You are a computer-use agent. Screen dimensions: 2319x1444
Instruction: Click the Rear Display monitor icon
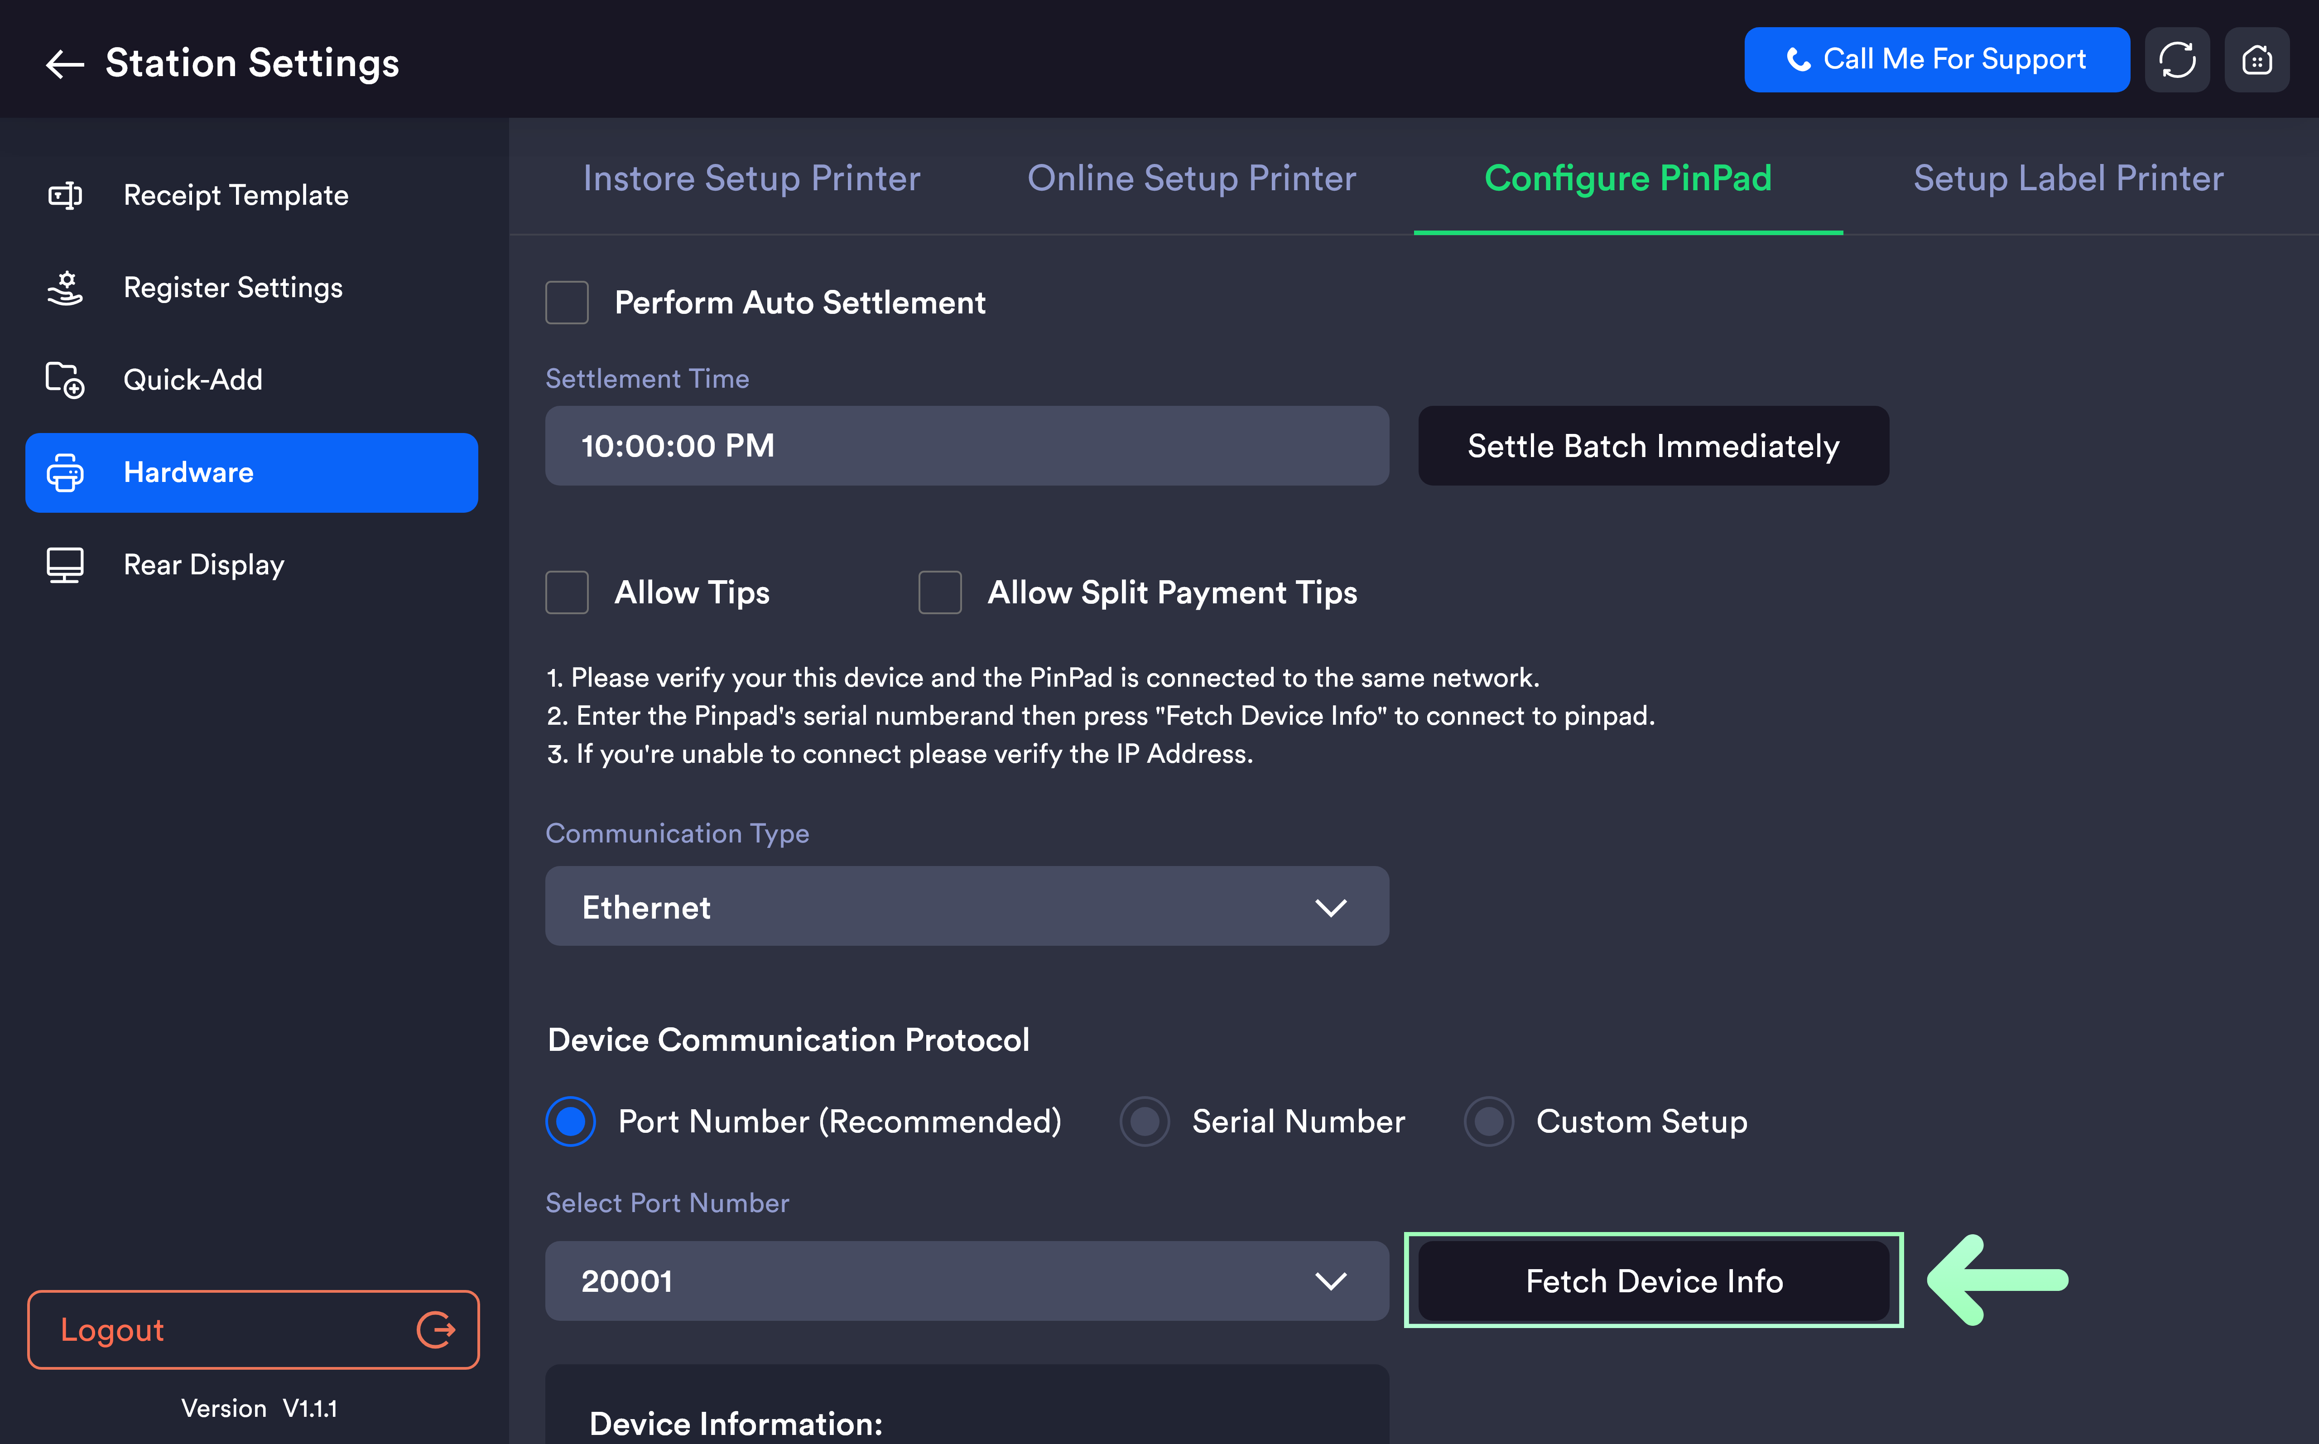(65, 564)
